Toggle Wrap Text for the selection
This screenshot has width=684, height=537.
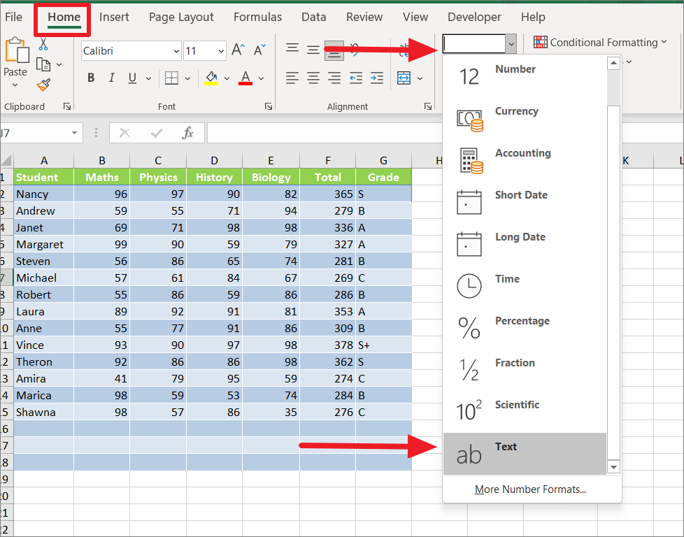(404, 49)
